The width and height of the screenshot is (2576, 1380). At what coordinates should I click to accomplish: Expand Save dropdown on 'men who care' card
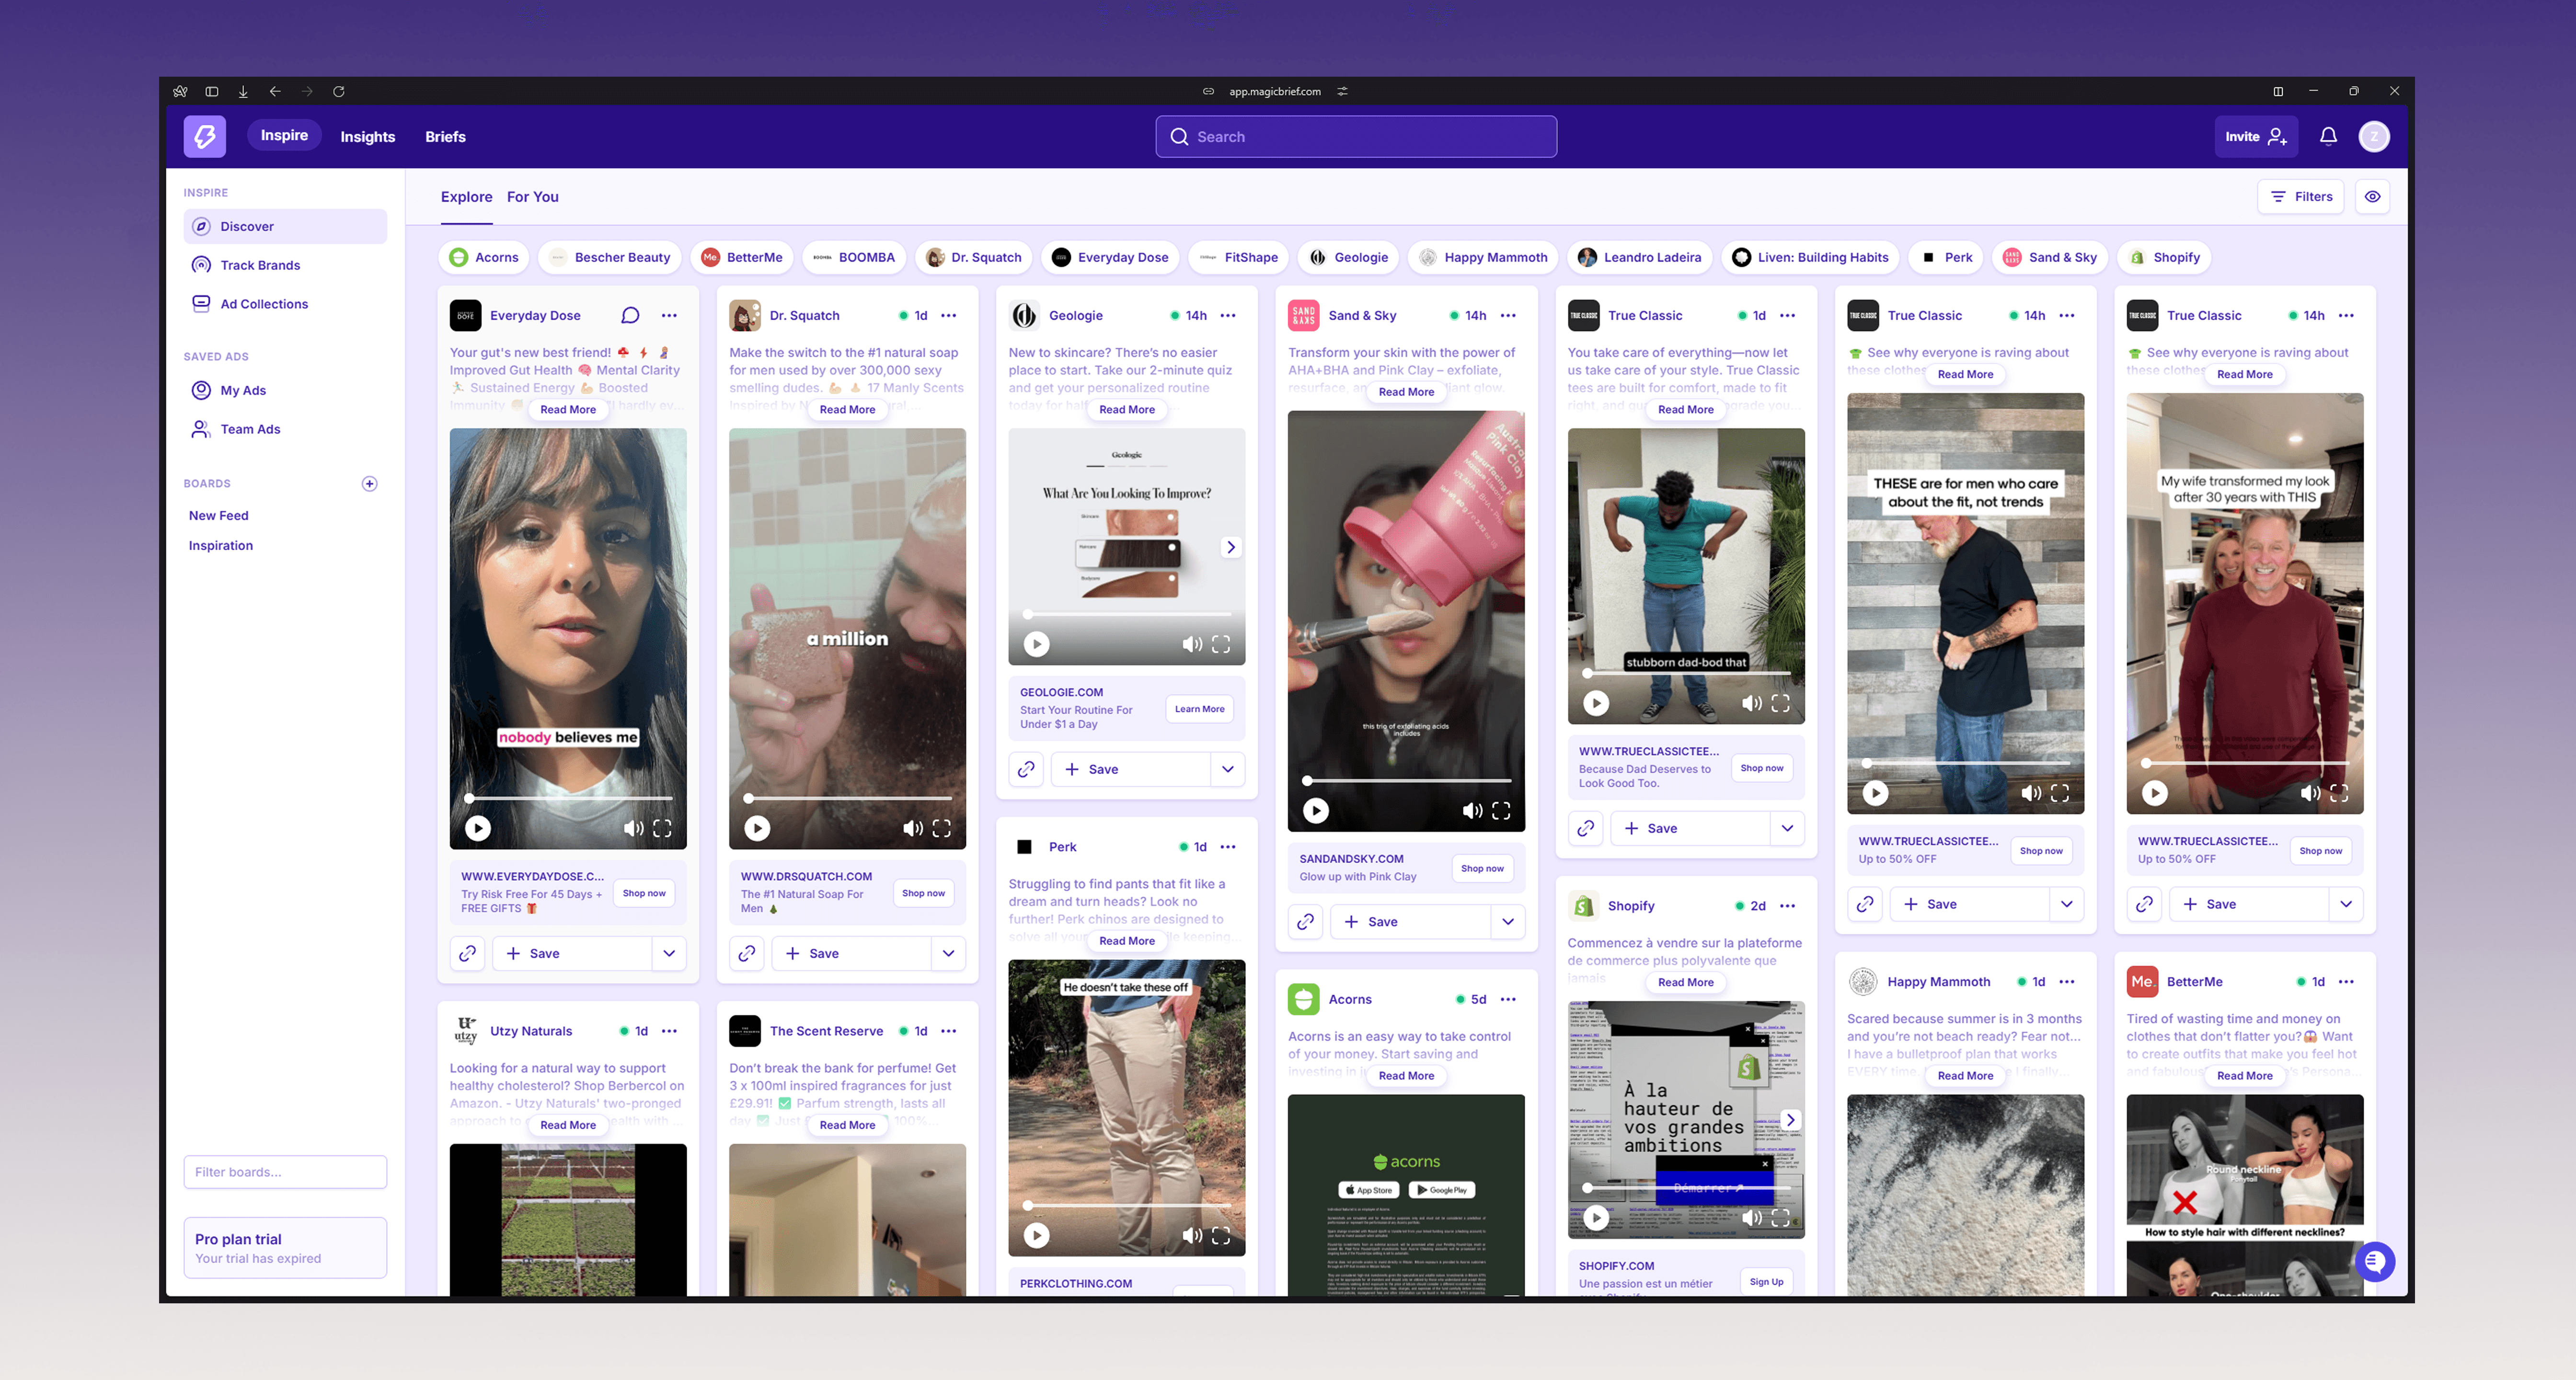(2067, 904)
